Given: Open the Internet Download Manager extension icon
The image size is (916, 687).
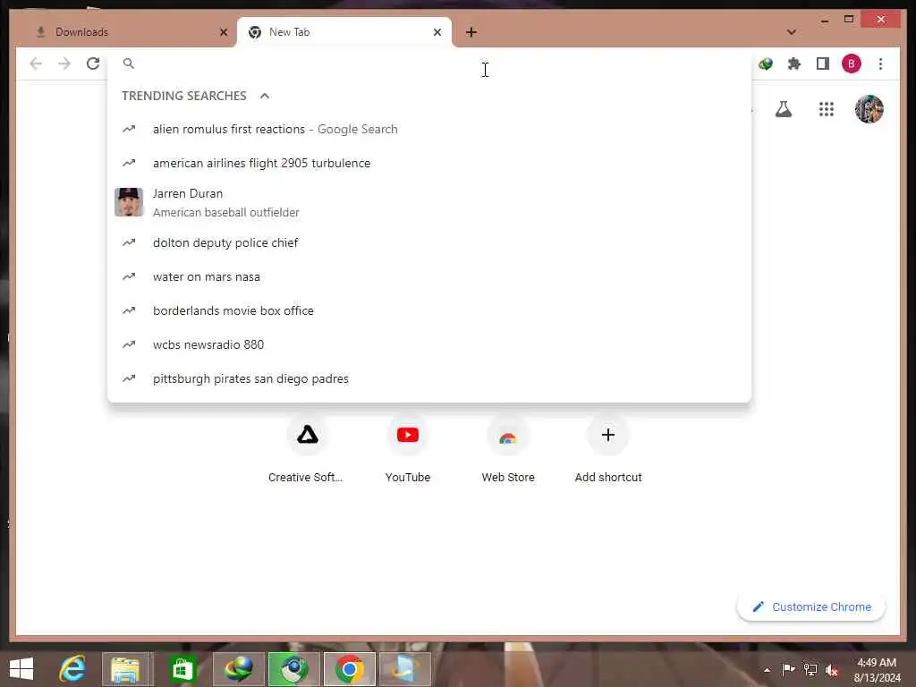Looking at the screenshot, I should [x=766, y=64].
